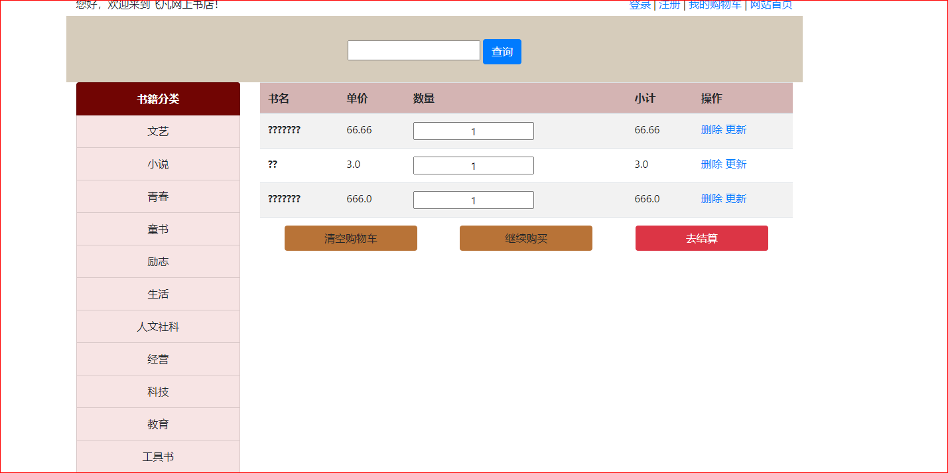Select the 励志 category

[158, 261]
